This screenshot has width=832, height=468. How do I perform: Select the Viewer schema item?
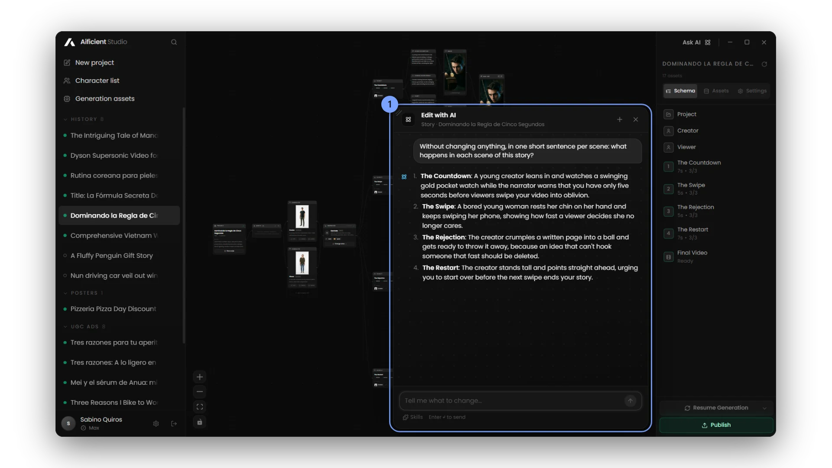click(x=717, y=147)
